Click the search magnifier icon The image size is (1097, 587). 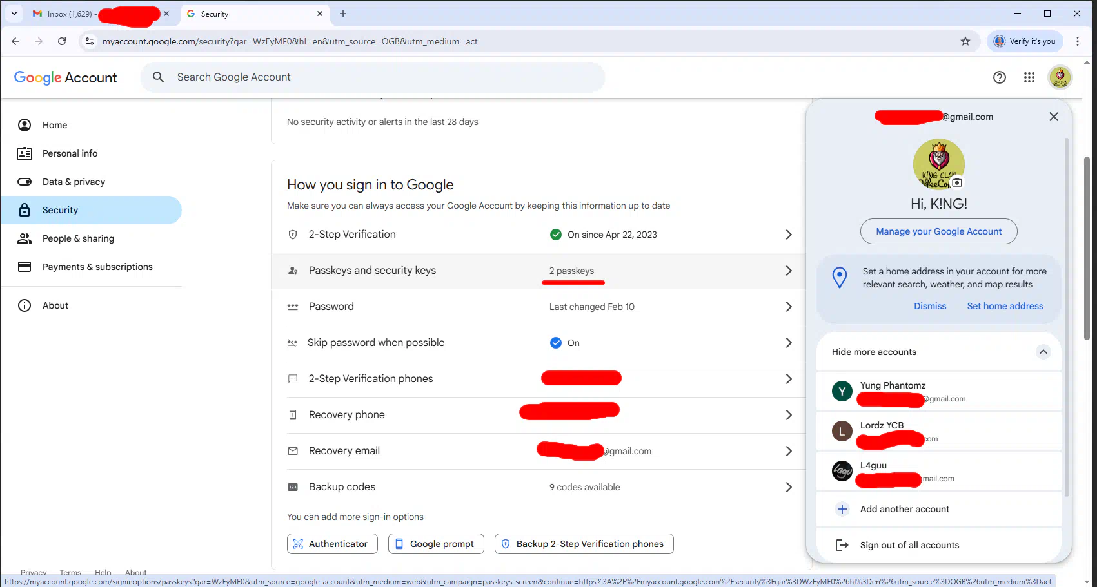(159, 77)
